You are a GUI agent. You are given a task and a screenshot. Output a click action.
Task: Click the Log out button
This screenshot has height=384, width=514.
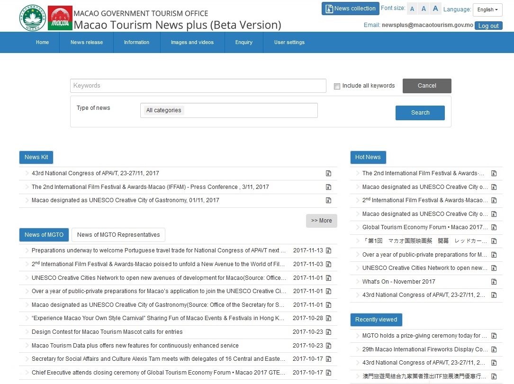pos(488,26)
